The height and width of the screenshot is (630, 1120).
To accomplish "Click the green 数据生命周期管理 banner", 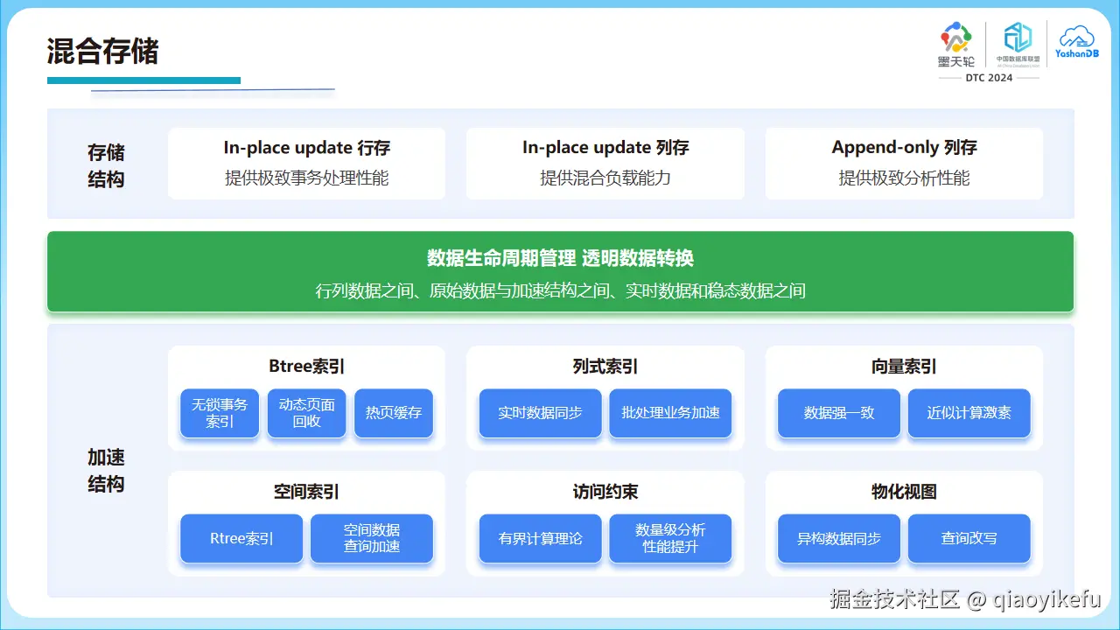I will click(x=560, y=269).
